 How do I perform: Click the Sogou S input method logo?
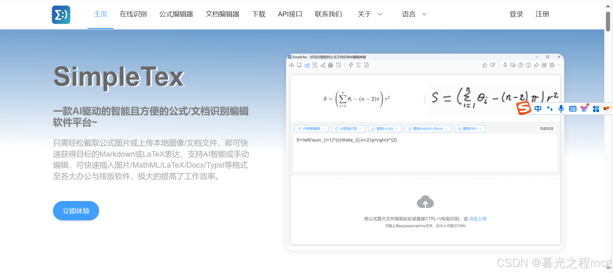pyautogui.click(x=524, y=108)
